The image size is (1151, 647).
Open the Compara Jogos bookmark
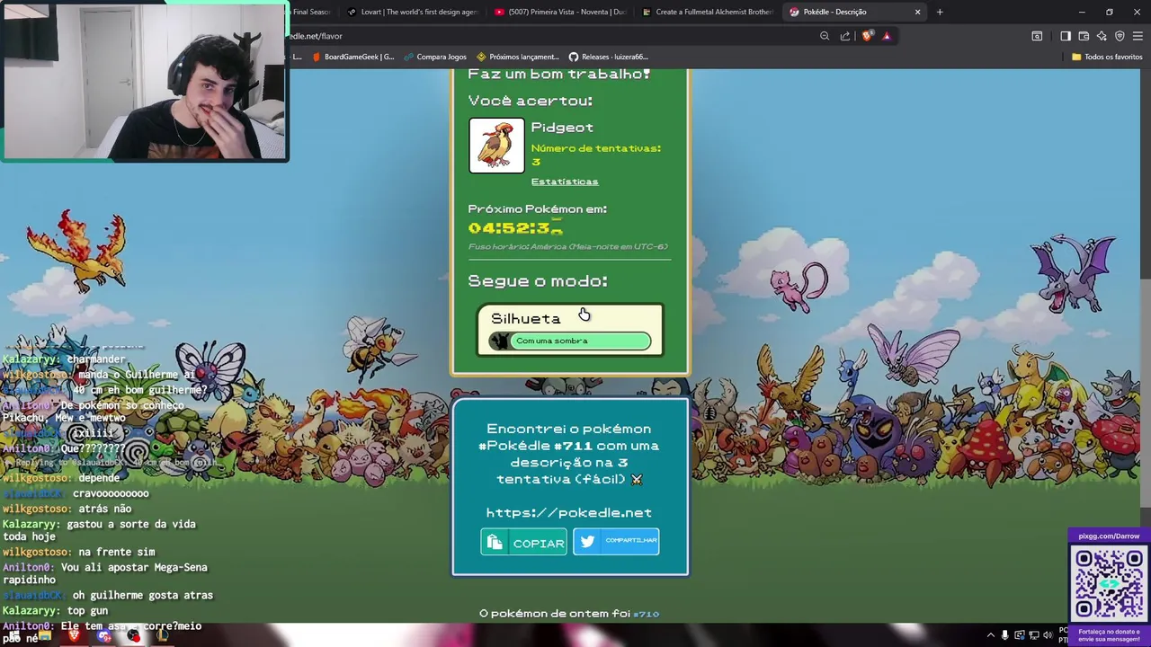coord(434,57)
